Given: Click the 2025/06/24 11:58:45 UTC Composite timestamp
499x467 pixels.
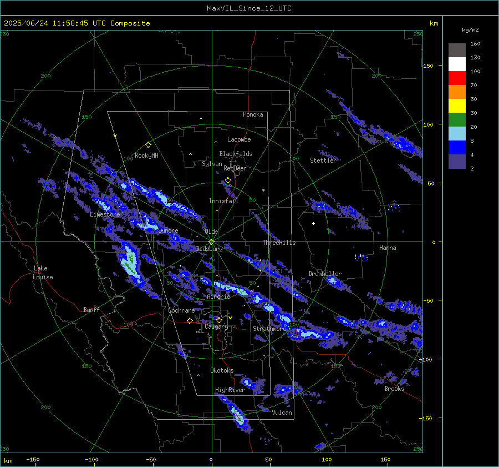Looking at the screenshot, I should tap(77, 23).
